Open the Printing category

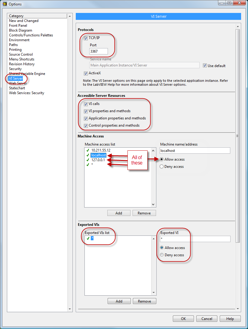[15, 50]
